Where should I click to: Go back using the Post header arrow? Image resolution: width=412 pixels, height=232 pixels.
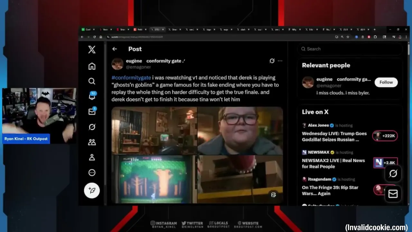(115, 49)
